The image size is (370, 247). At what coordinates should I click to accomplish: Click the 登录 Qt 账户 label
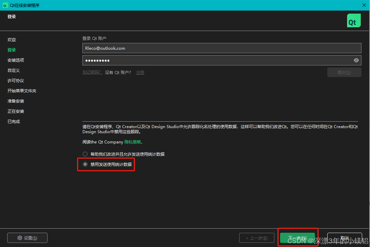point(94,38)
